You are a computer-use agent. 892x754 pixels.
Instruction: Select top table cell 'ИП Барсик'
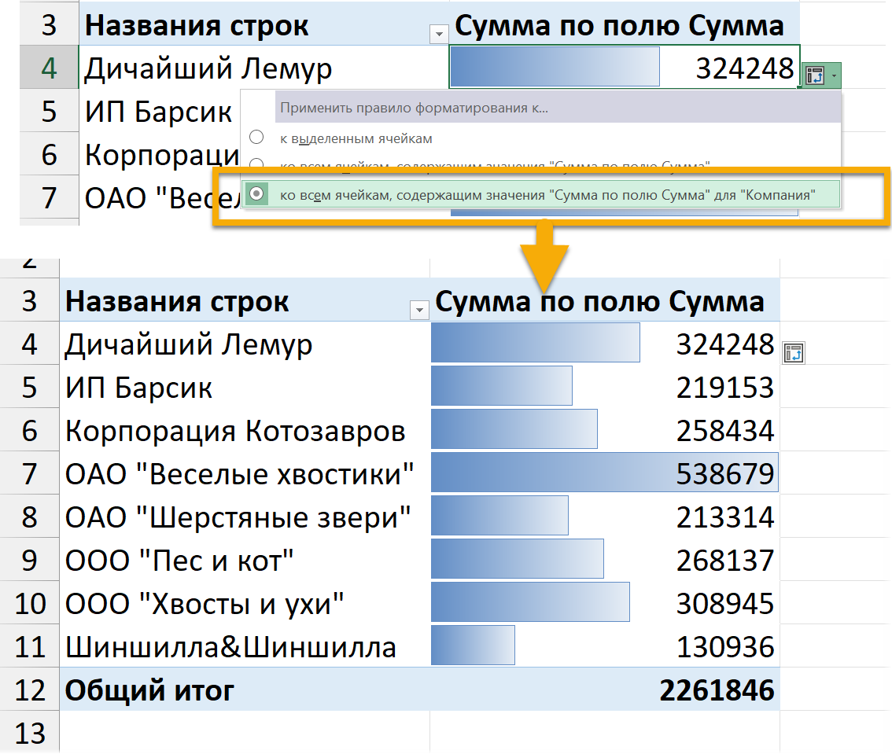pos(159,110)
